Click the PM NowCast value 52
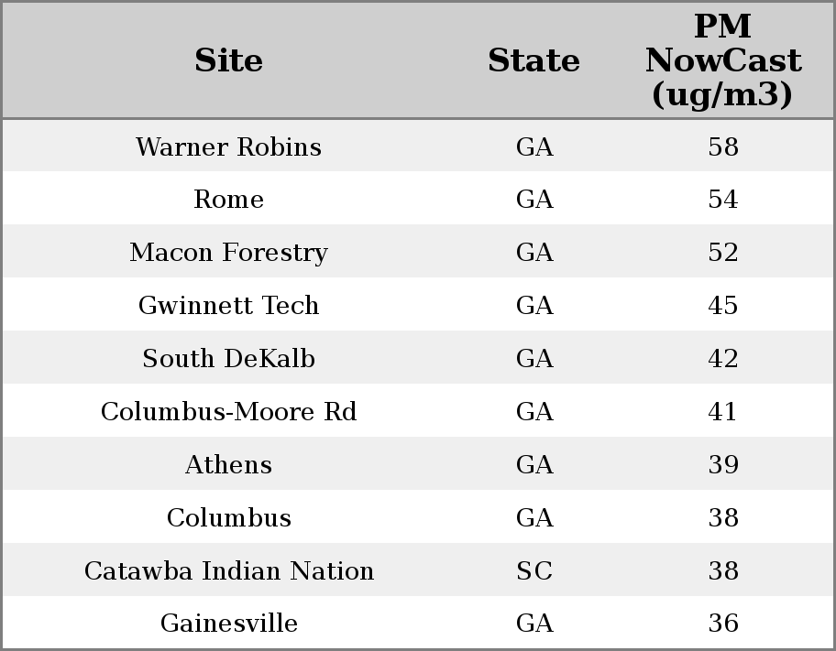 point(722,253)
